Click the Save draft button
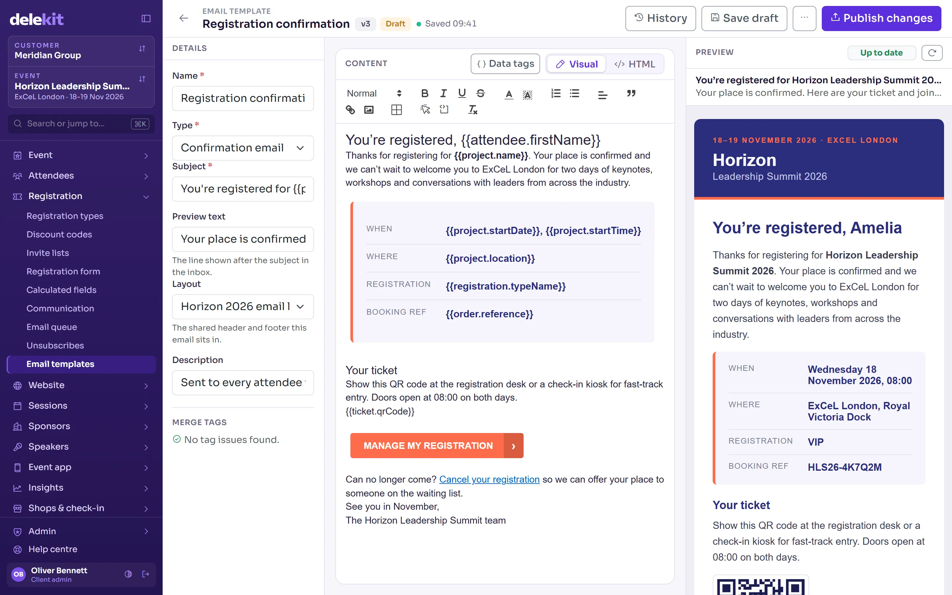The width and height of the screenshot is (952, 595). (744, 18)
